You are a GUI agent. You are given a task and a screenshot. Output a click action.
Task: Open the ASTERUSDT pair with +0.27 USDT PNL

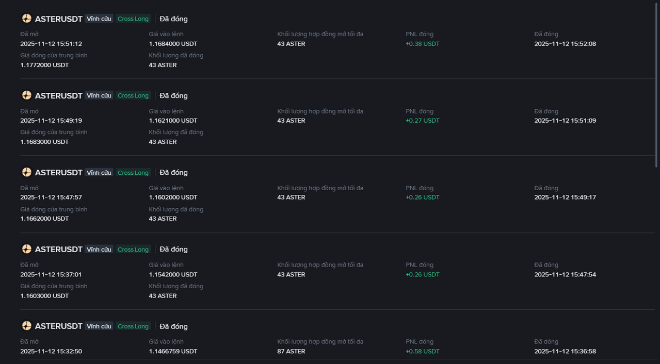(58, 96)
